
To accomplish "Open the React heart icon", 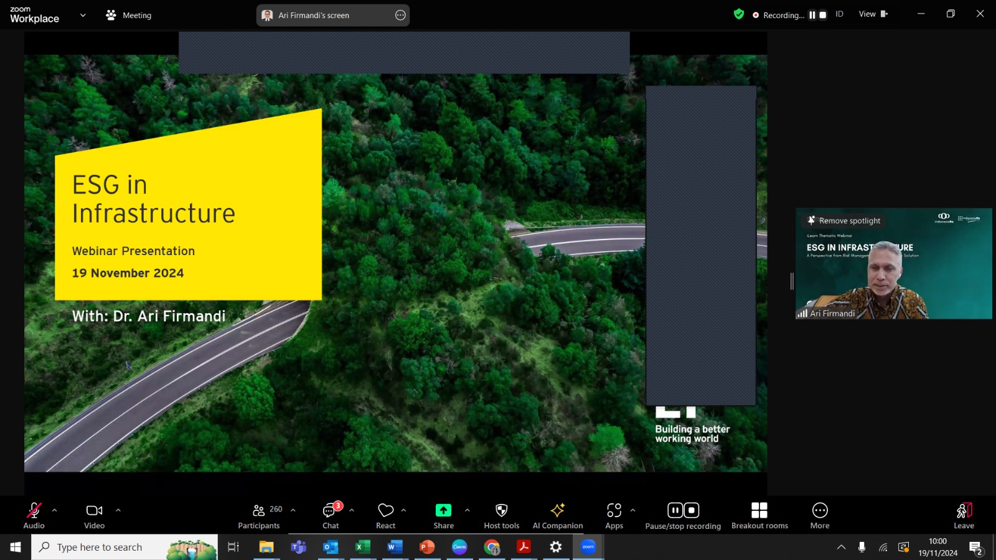I will click(x=385, y=511).
